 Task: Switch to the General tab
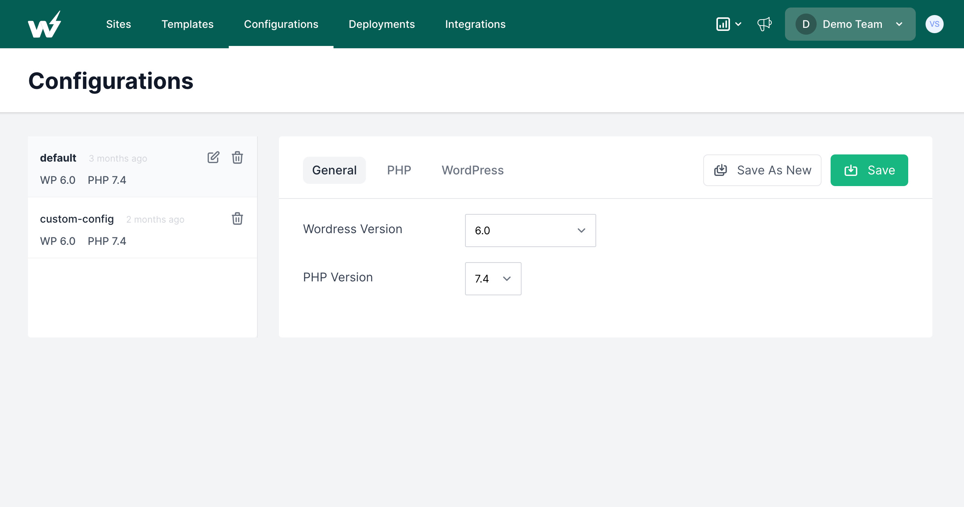(x=334, y=170)
